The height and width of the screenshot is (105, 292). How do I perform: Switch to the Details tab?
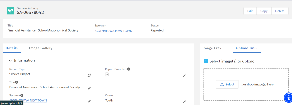pyautogui.click(x=11, y=48)
